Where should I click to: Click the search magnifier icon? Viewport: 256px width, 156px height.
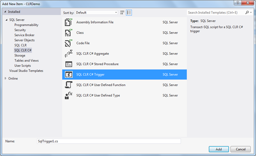[247, 12]
